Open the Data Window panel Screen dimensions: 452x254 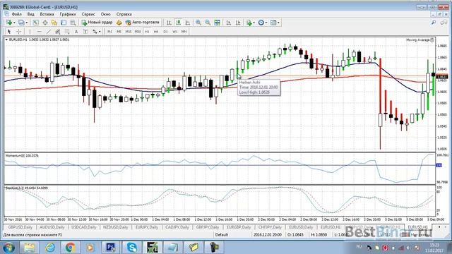pos(45,23)
